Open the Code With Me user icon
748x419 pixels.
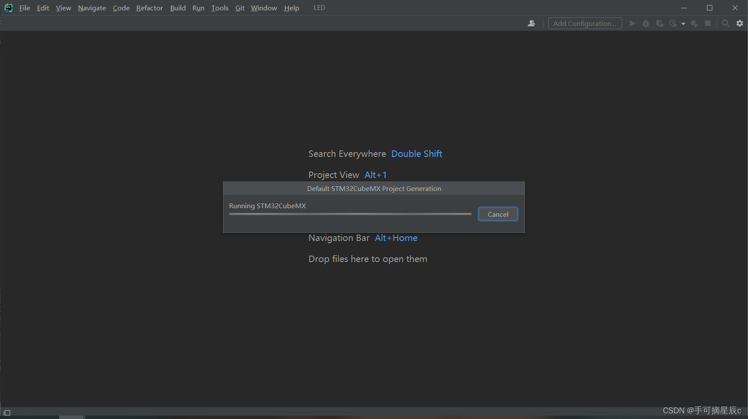coord(531,23)
